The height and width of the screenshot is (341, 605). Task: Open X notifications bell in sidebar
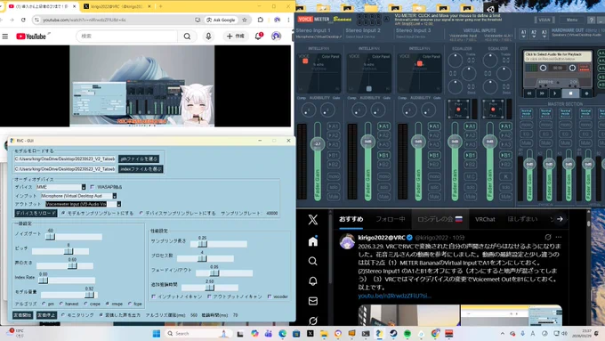(313, 281)
